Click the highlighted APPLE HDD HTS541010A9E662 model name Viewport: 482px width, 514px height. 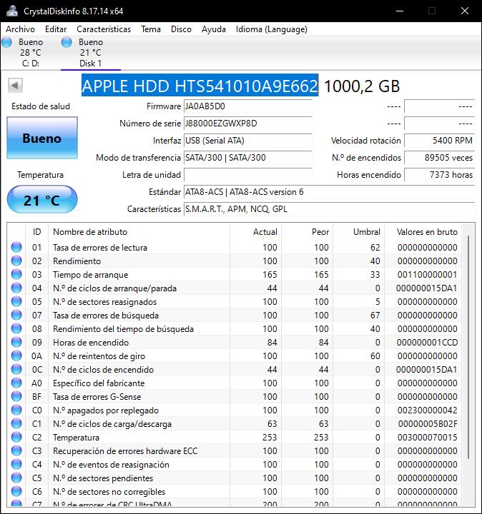(x=200, y=86)
